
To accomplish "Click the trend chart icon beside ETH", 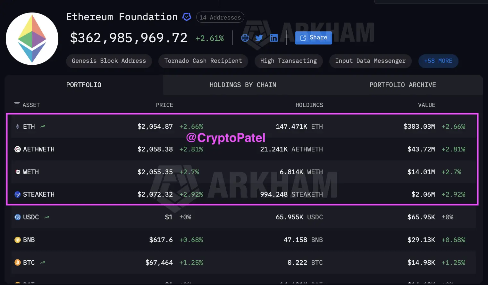I will pos(43,126).
